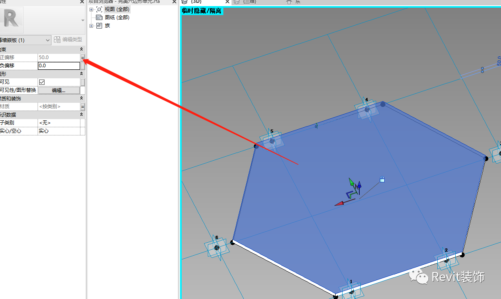Collapse the 约束 (constraints) section

pos(81,49)
